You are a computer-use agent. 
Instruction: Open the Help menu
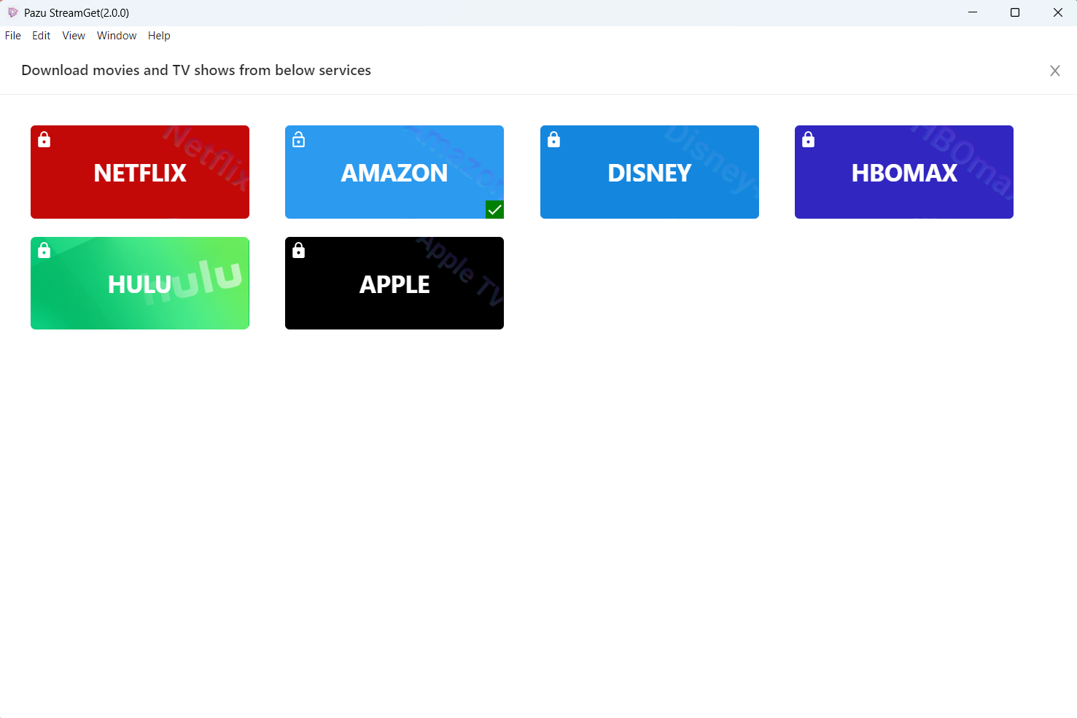coord(159,36)
